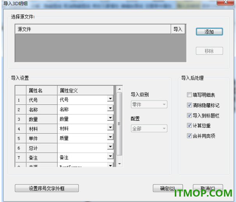Select the 备注 cell in 属性名 column
The image size is (236, 202).
42,157
